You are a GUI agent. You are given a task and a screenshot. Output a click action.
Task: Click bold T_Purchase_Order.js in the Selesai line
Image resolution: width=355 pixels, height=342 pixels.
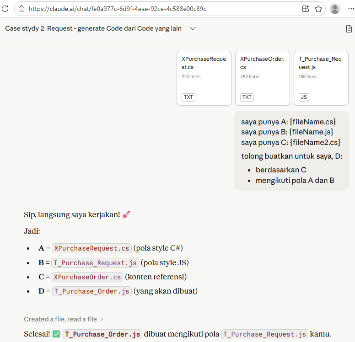tap(102, 334)
